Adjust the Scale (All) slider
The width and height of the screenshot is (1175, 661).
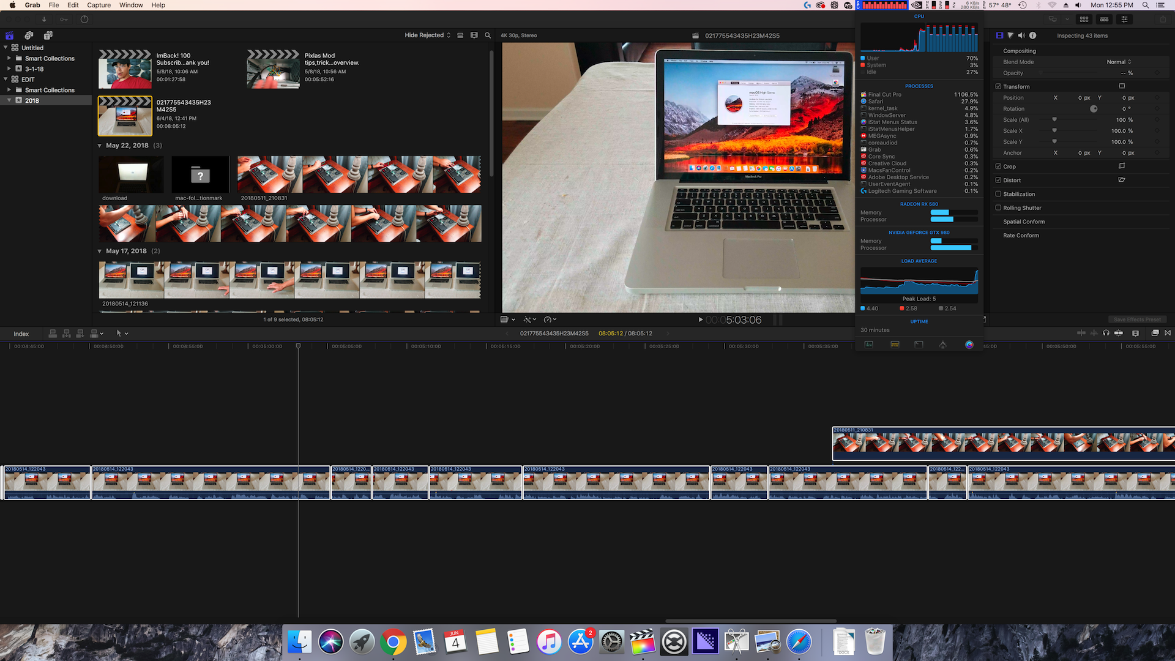tap(1054, 119)
